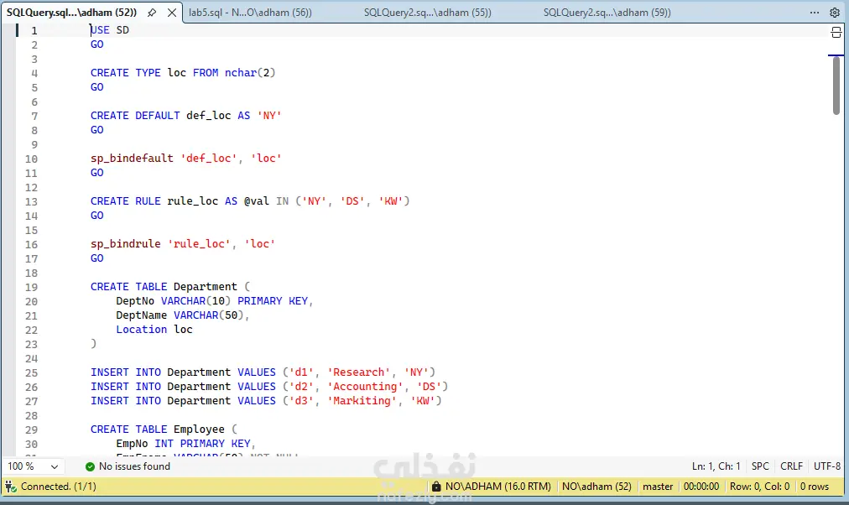This screenshot has width=849, height=505.
Task: Click the CRLF line ending indicator
Action: pyautogui.click(x=791, y=466)
